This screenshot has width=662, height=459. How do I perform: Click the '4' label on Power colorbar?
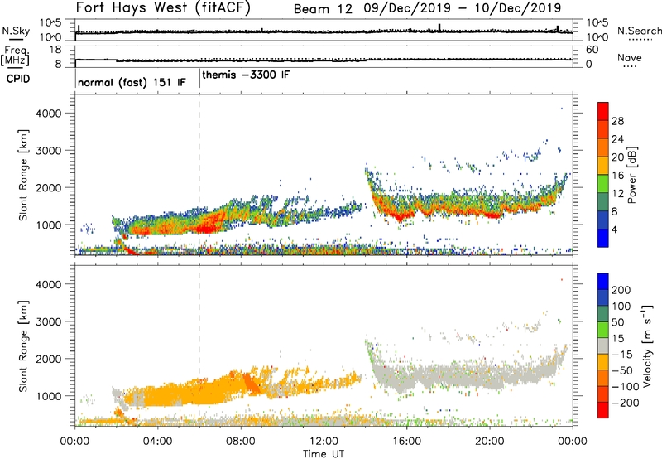614,229
